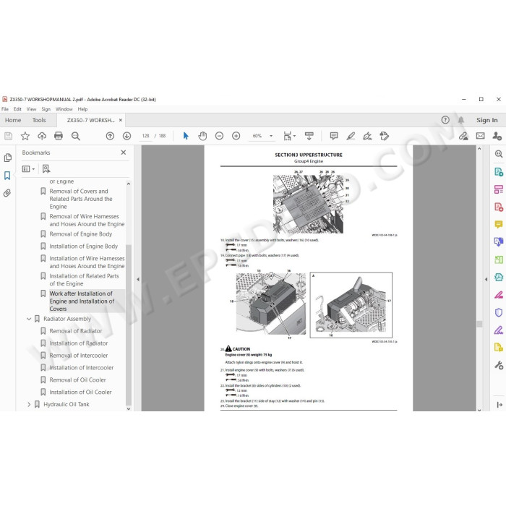Add the star bookmark for this file
The image size is (506, 506).
pyautogui.click(x=25, y=136)
